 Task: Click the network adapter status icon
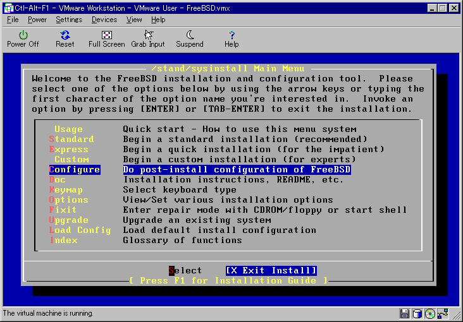(443, 313)
